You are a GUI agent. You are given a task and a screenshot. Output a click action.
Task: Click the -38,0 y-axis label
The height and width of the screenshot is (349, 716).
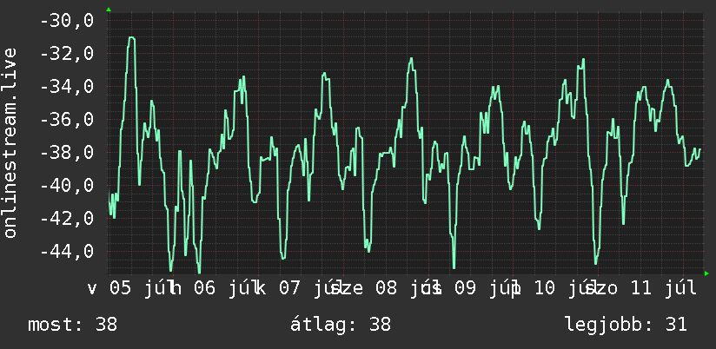point(67,153)
